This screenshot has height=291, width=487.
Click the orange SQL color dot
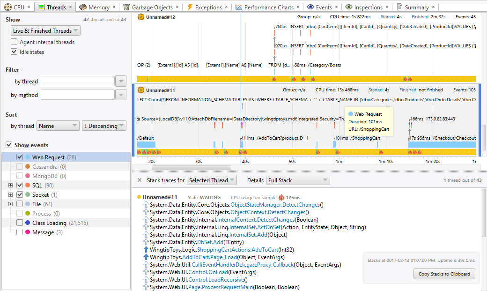point(28,185)
